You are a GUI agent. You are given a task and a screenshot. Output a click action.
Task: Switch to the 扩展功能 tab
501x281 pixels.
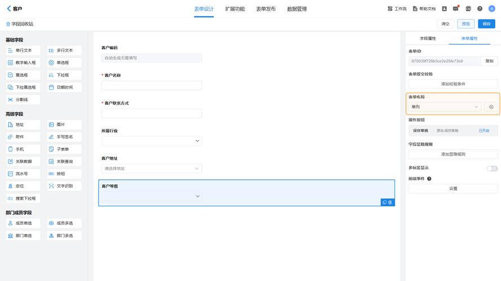coord(235,9)
